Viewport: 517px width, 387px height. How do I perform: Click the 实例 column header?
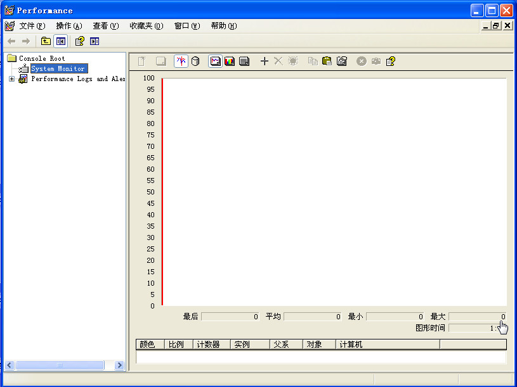tap(251, 344)
